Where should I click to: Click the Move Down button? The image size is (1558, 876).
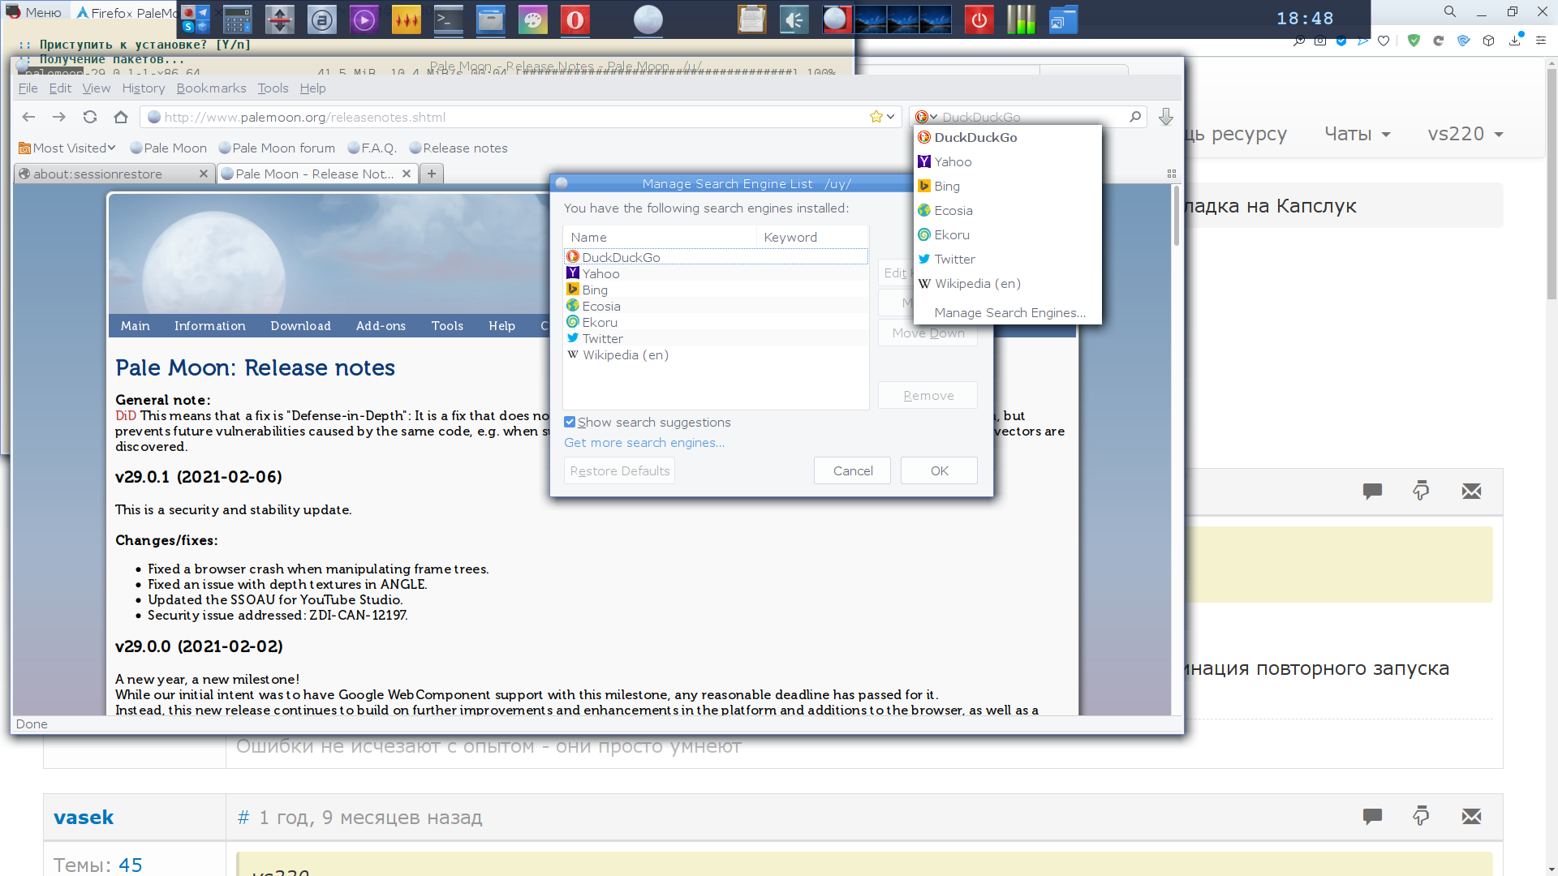click(927, 333)
